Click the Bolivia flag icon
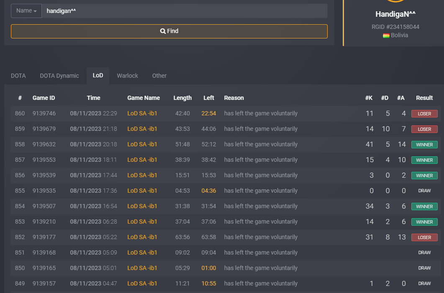 pyautogui.click(x=386, y=36)
